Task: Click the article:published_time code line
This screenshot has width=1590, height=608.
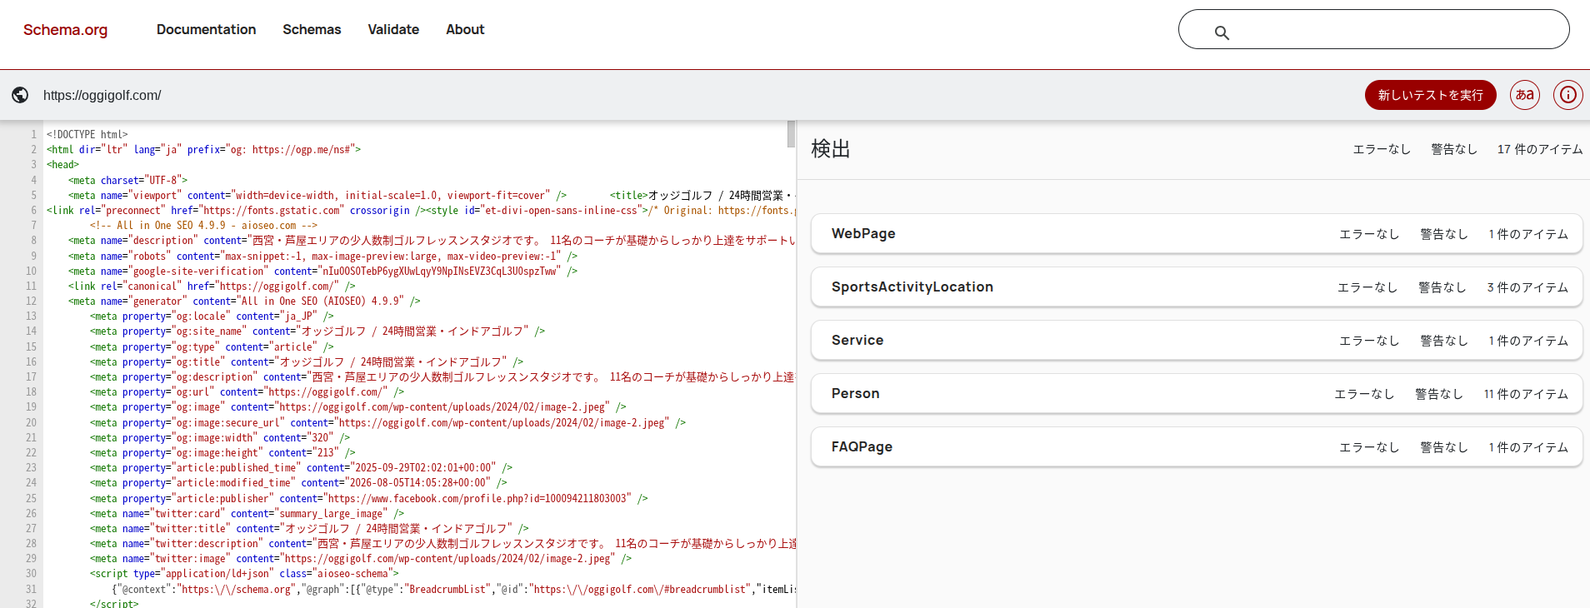Action: 301,468
